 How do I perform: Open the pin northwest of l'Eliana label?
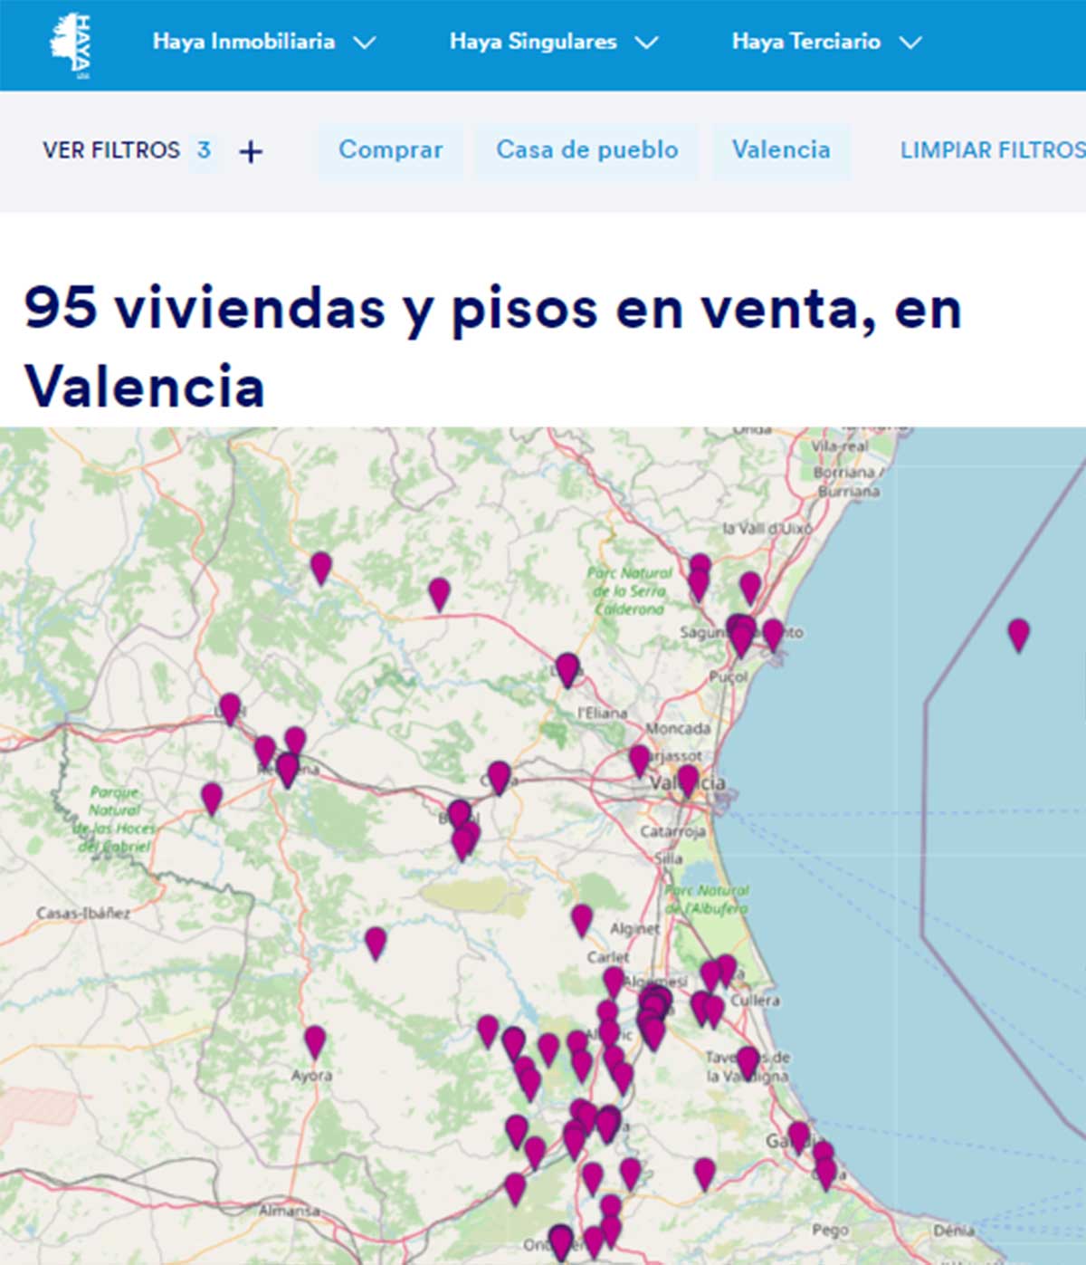coord(567,668)
